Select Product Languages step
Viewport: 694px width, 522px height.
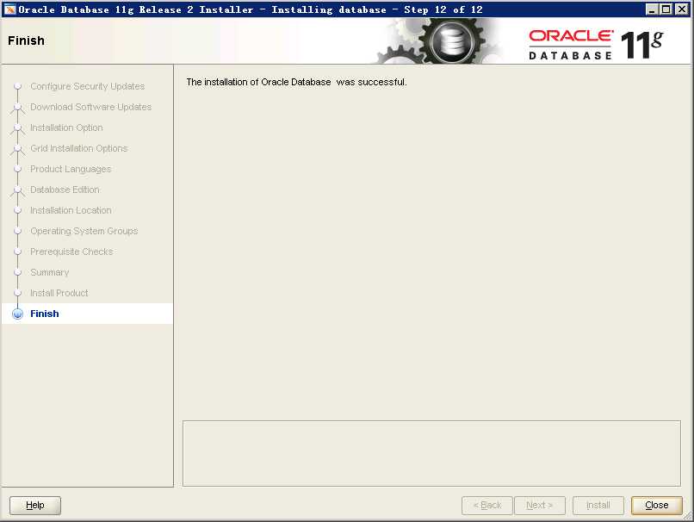coord(71,169)
